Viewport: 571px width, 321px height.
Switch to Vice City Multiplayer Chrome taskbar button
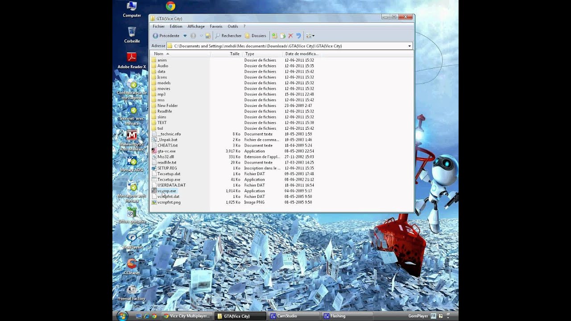(187, 316)
